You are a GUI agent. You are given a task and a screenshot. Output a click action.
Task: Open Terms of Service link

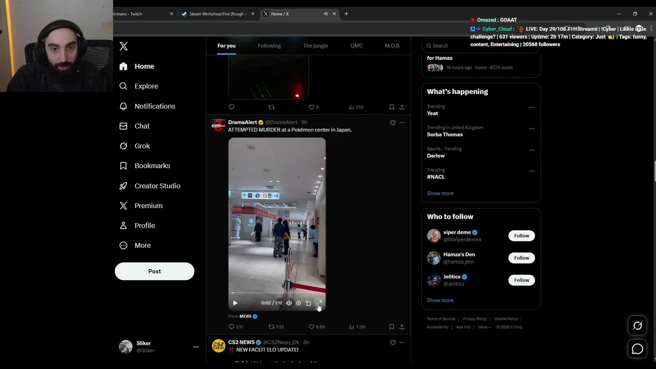pyautogui.click(x=441, y=319)
